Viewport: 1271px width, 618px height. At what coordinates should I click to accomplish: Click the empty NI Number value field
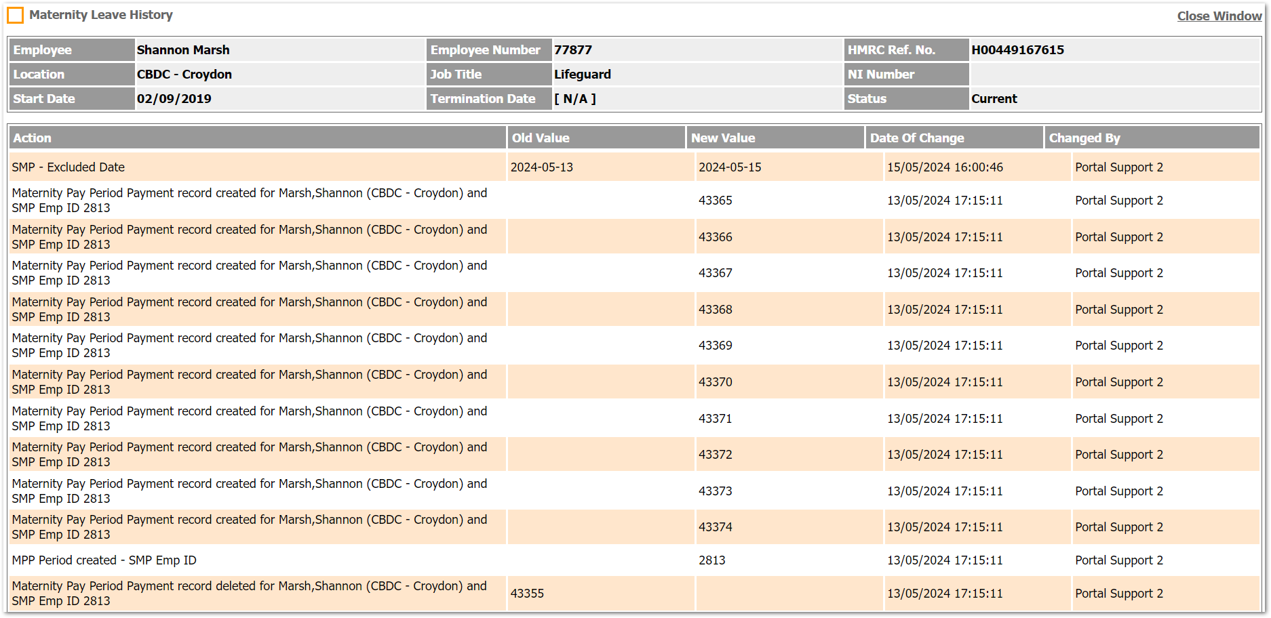coord(1114,75)
